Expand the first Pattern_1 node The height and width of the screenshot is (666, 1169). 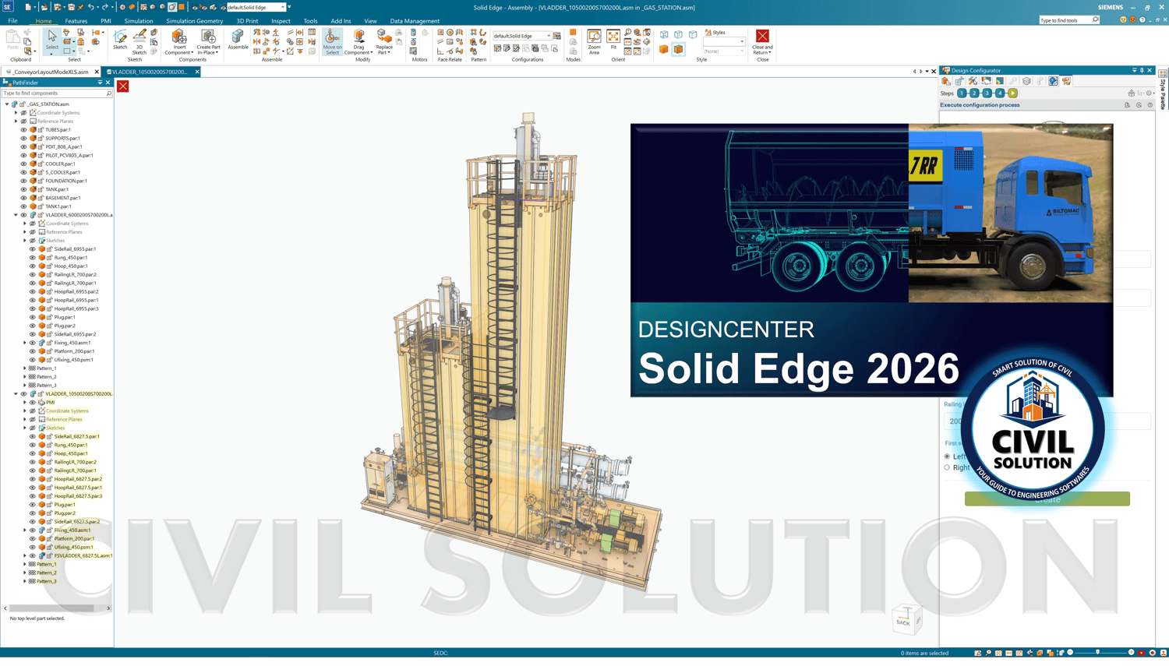[24, 368]
